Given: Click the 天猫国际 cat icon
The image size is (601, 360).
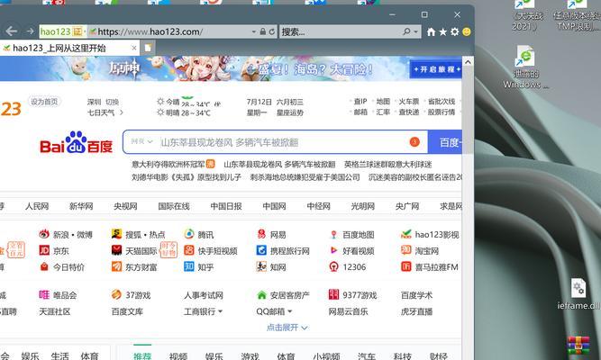Looking at the screenshot, I should coord(116,250).
